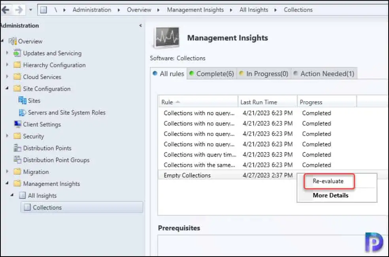Collapse the All Insights node
The width and height of the screenshot is (389, 257).
pyautogui.click(x=12, y=195)
